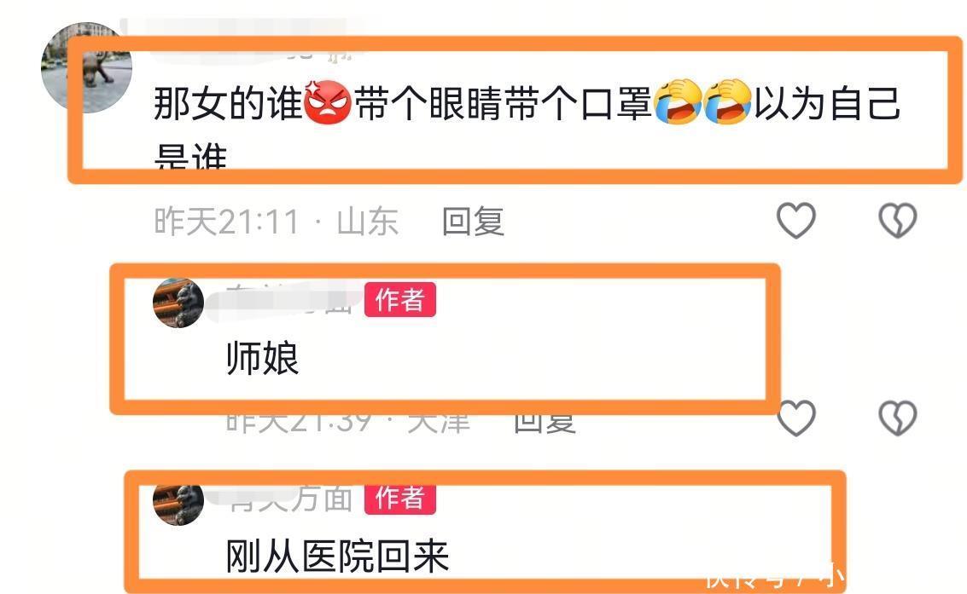Select the 师娘 reply text
This screenshot has height=594, width=967.
tap(263, 359)
